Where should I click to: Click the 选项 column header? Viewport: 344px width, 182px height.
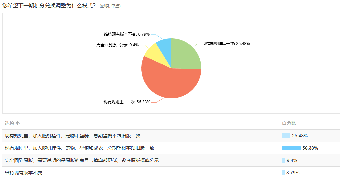[9, 123]
